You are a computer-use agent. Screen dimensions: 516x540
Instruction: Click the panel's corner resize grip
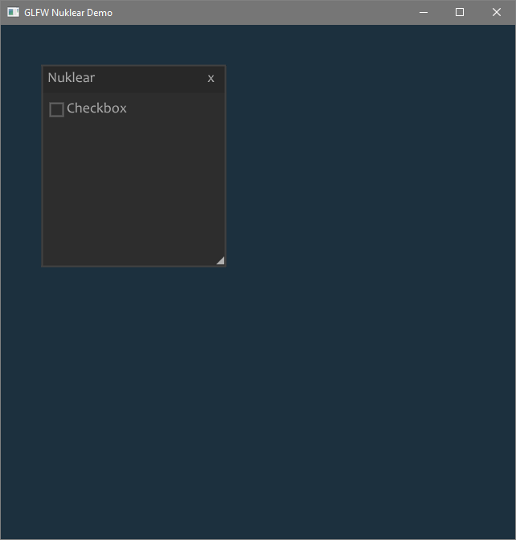pyautogui.click(x=220, y=260)
